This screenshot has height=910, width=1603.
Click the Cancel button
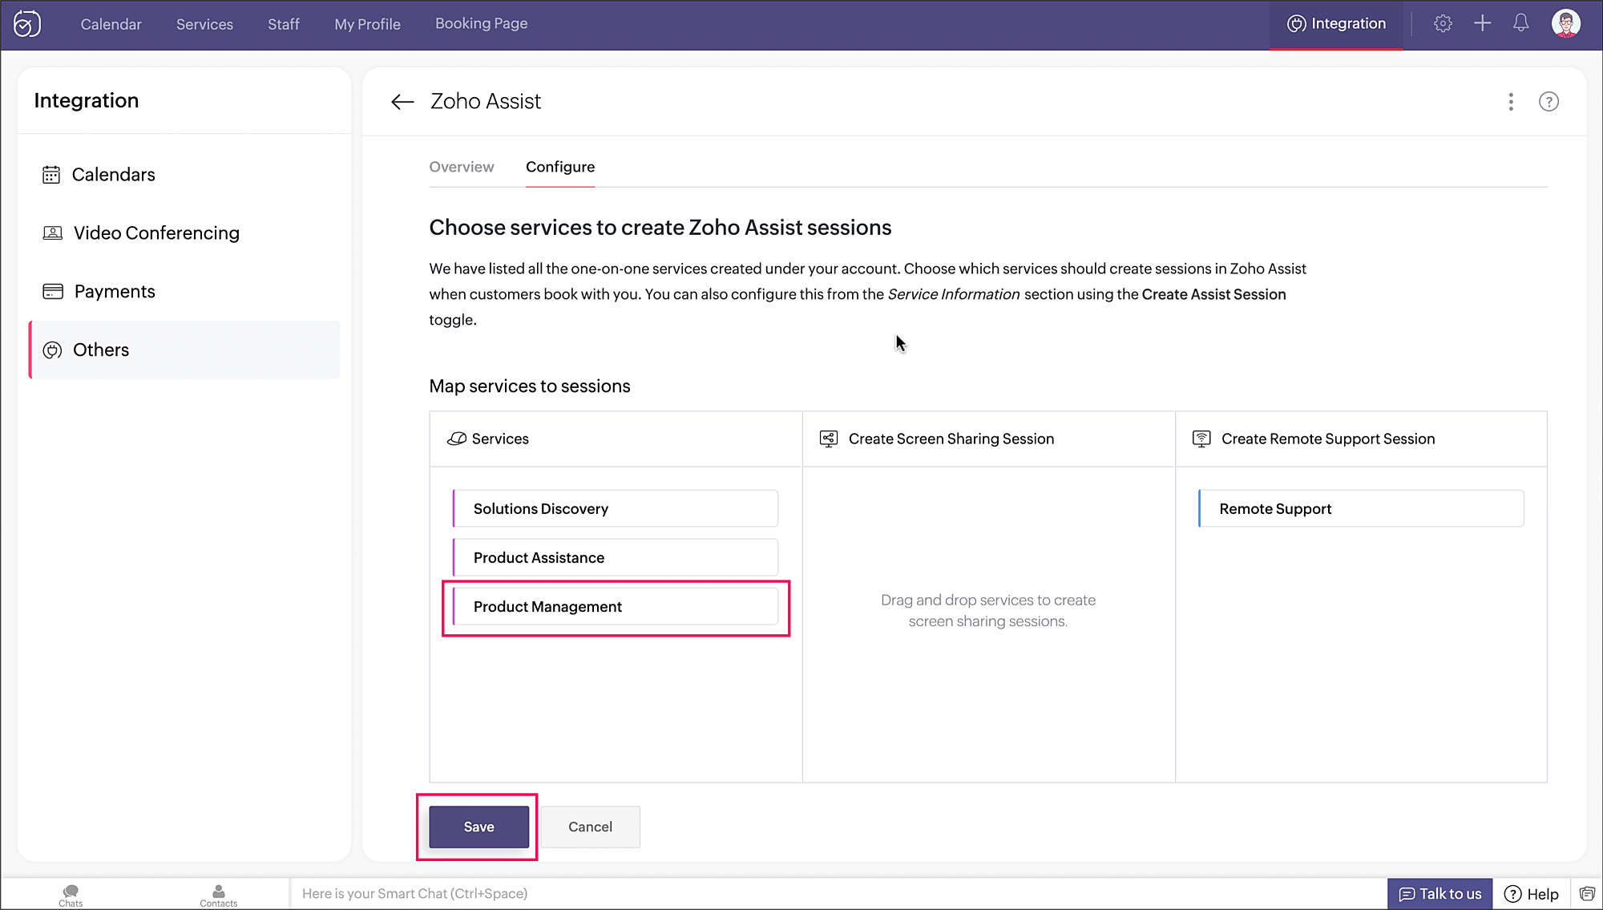[591, 827]
